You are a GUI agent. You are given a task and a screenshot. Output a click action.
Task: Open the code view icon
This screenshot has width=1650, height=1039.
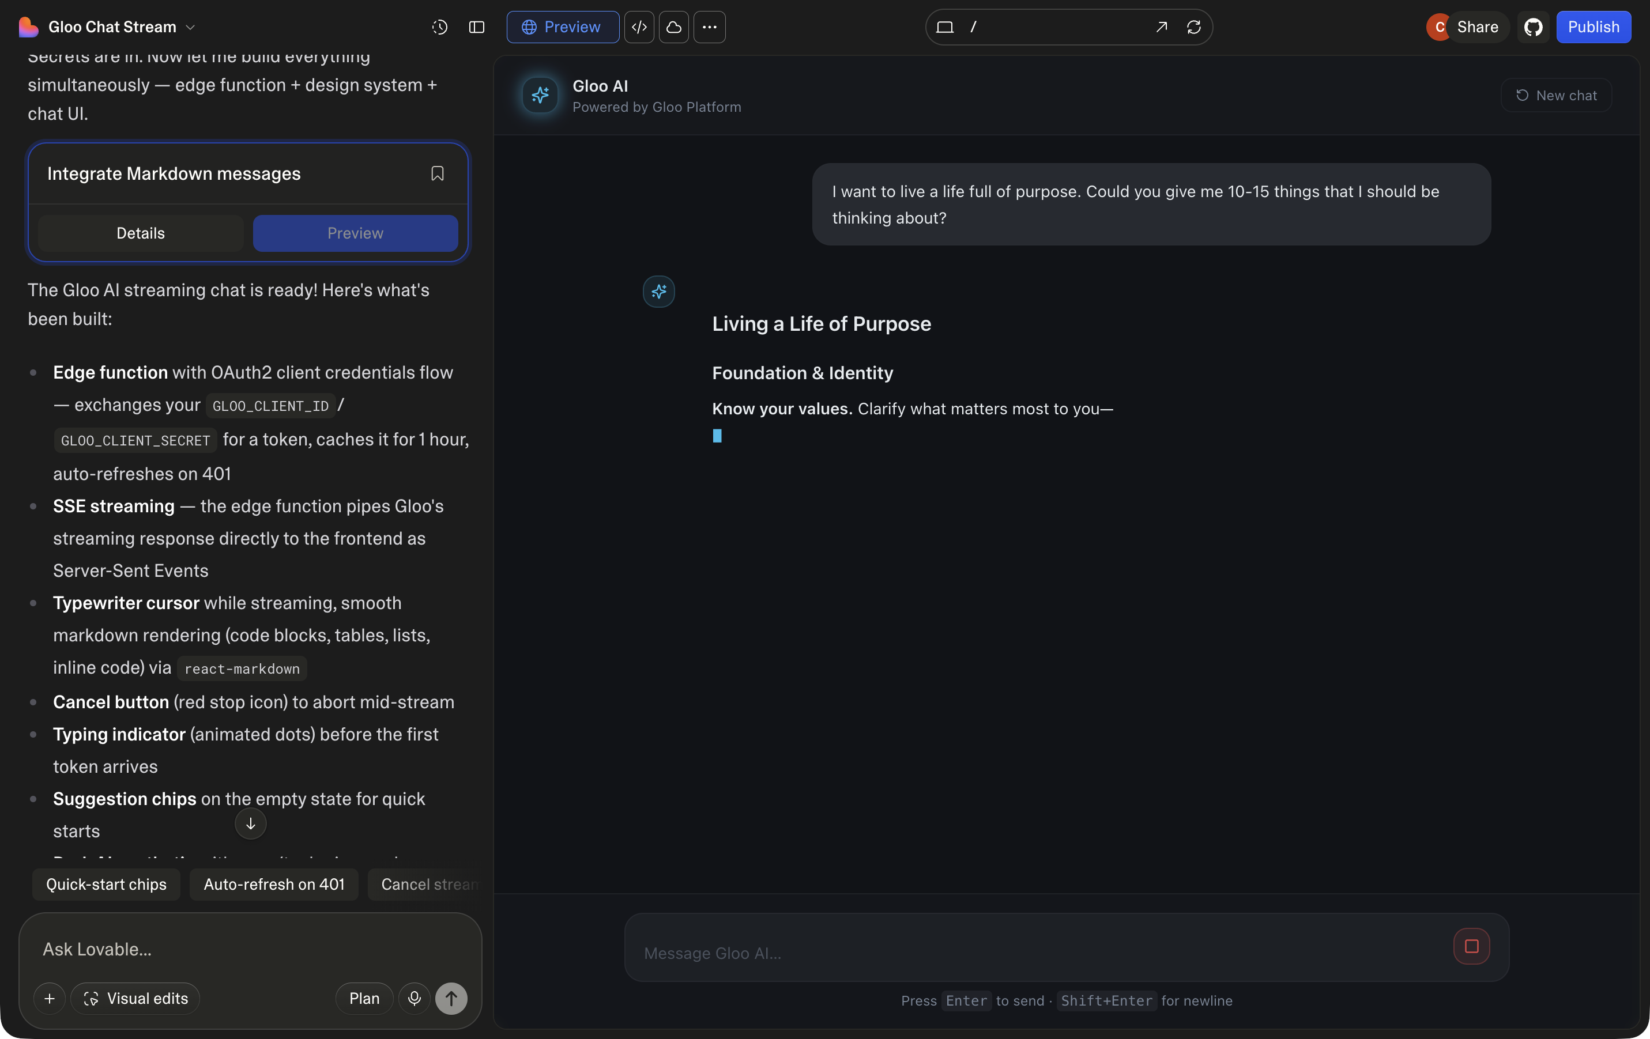click(639, 28)
